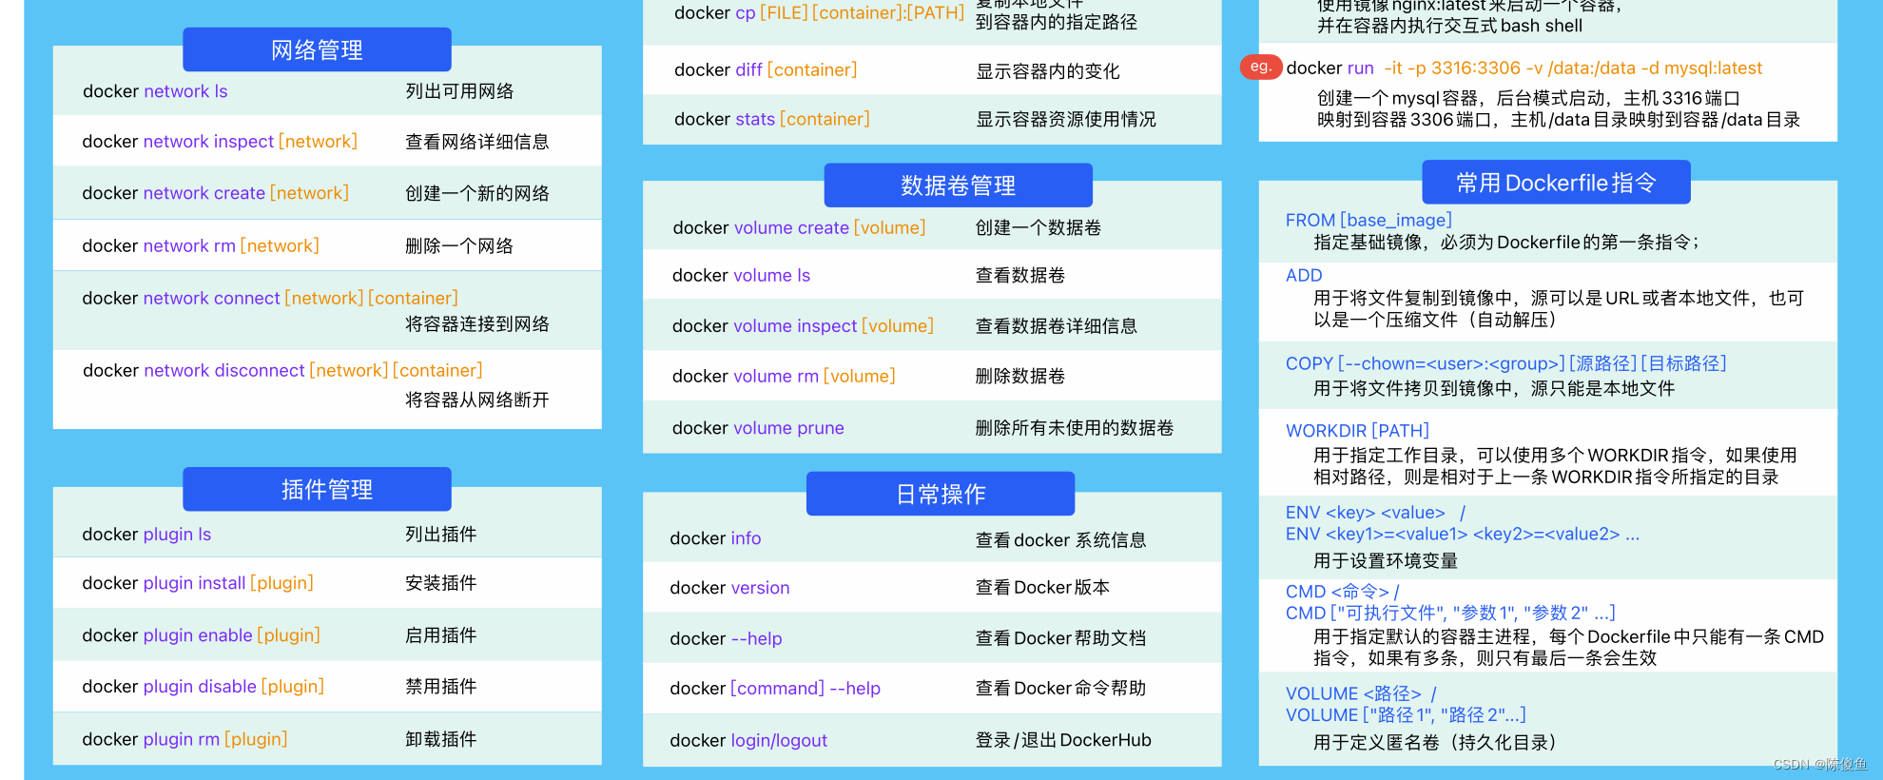Screen dimensions: 1883x780
Task: Select the docker login/logout command
Action: [748, 740]
